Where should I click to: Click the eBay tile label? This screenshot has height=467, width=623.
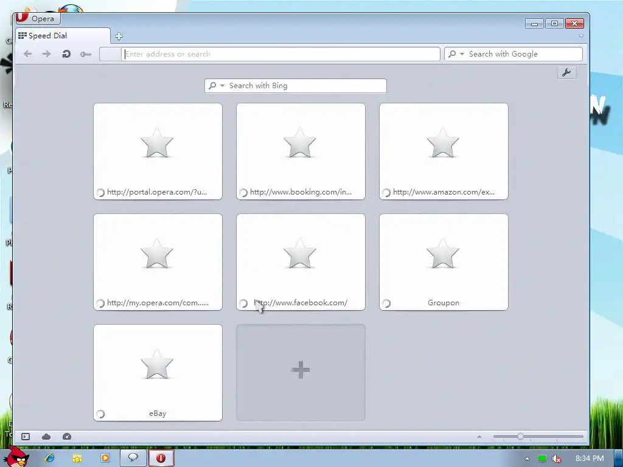158,413
